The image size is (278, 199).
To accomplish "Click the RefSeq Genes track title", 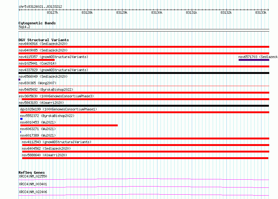I will [x=32, y=172].
